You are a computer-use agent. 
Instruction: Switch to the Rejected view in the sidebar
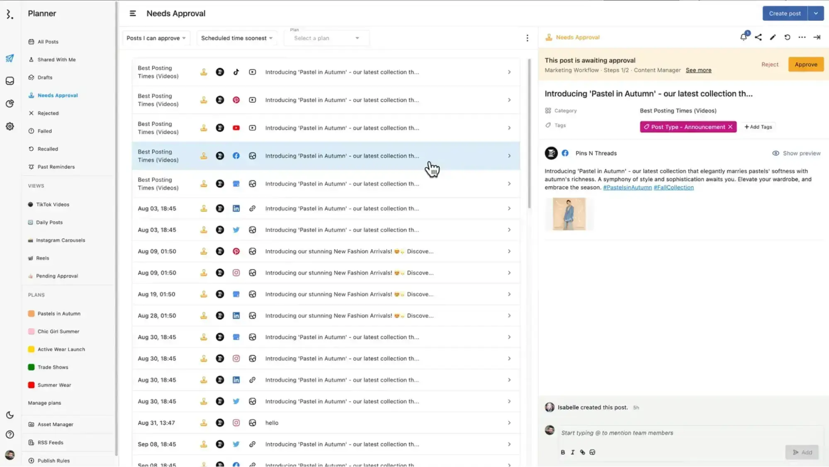[48, 113]
